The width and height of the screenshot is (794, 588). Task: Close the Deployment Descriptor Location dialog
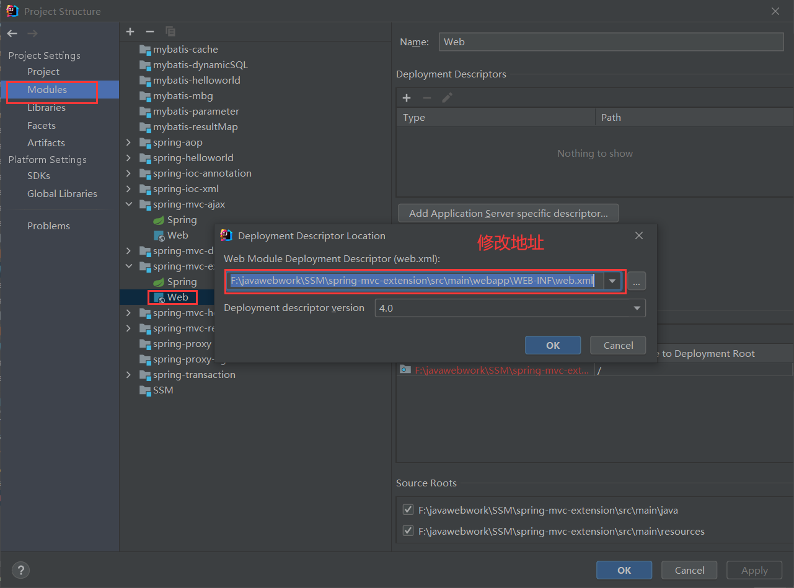pyautogui.click(x=639, y=235)
